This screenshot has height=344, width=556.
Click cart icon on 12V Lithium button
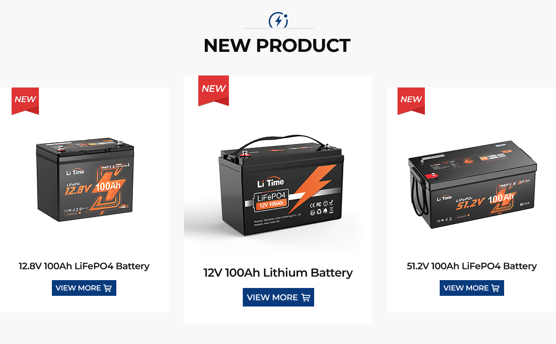tap(305, 297)
